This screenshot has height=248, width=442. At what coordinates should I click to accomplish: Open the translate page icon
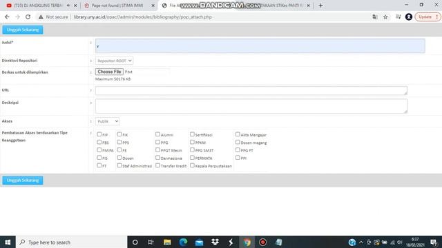pyautogui.click(x=374, y=17)
